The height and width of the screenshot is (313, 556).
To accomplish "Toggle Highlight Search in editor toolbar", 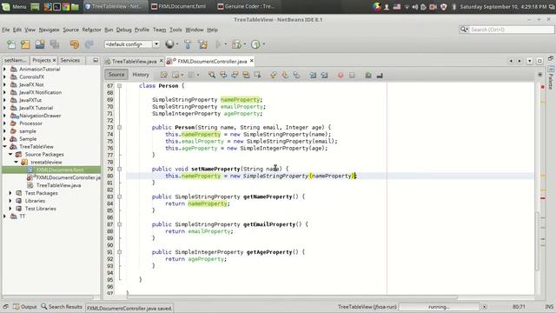I will click(x=246, y=75).
